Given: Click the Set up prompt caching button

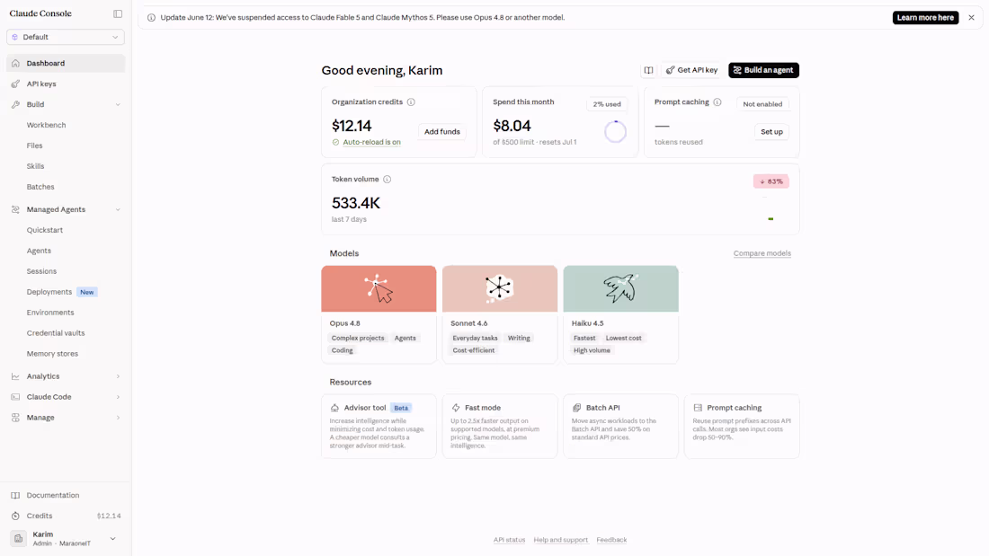Looking at the screenshot, I should (771, 132).
